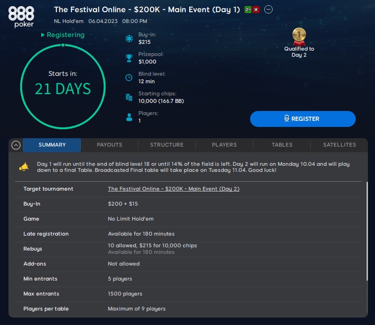Screen dimensions: 375x325
Task: Click the green 2nd chance badge icon
Action: pyautogui.click(x=248, y=10)
